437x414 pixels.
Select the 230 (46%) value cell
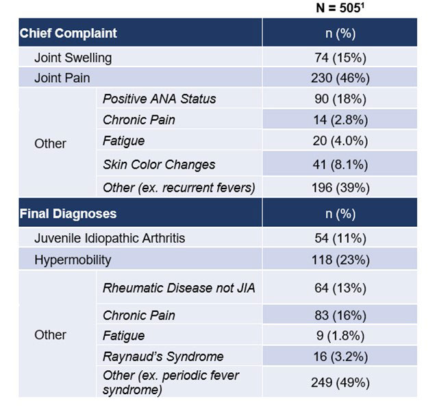coord(340,77)
